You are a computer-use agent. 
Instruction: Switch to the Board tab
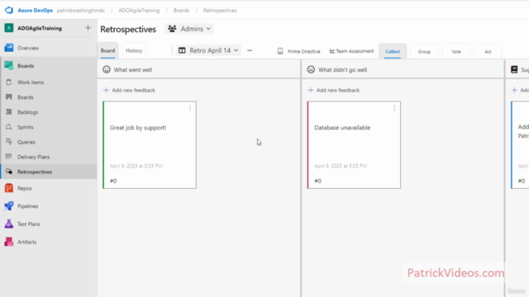click(108, 50)
